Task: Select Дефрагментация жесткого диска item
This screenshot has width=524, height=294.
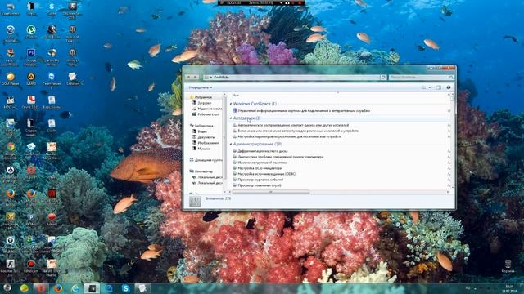Action: [x=260, y=151]
